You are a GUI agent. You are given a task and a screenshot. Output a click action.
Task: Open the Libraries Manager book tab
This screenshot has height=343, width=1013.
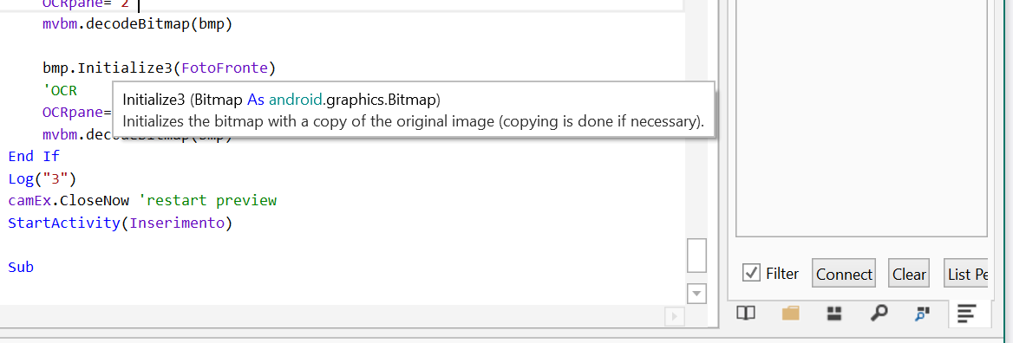[x=746, y=314]
